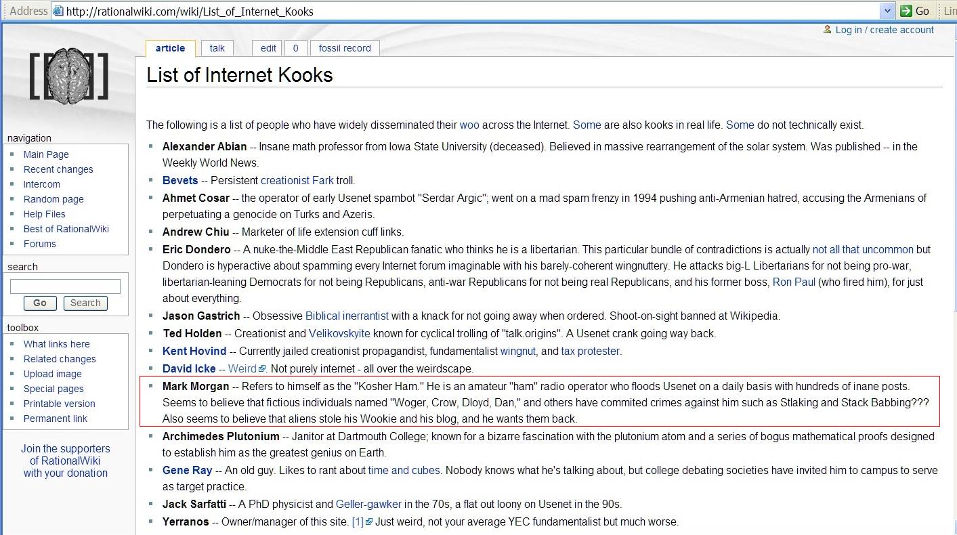This screenshot has height=535, width=957.
Task: Open the talk tab
Action: 217,48
